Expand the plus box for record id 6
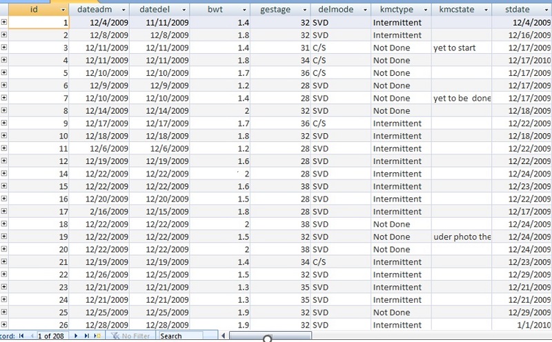The image size is (552, 342). tap(4, 85)
